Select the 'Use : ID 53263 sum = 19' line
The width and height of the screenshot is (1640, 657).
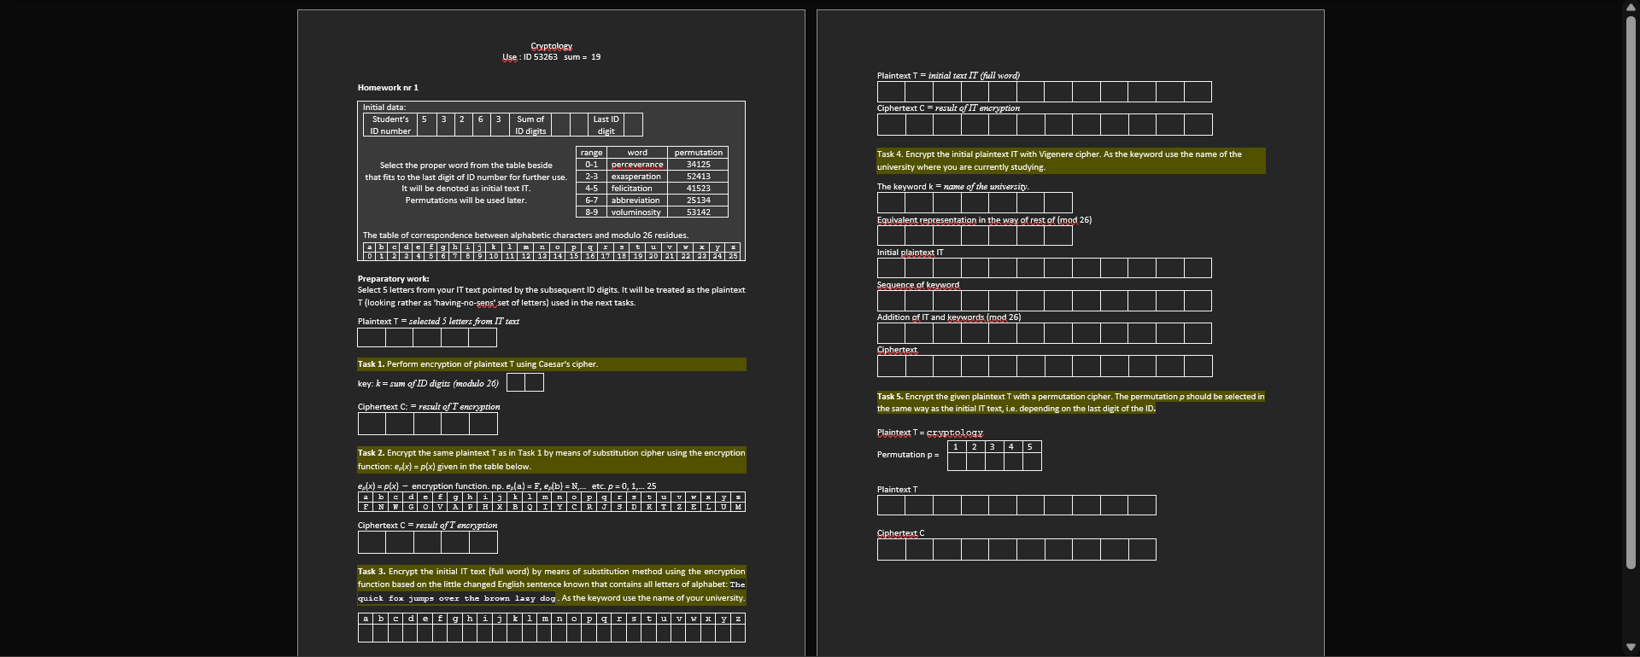(x=552, y=57)
